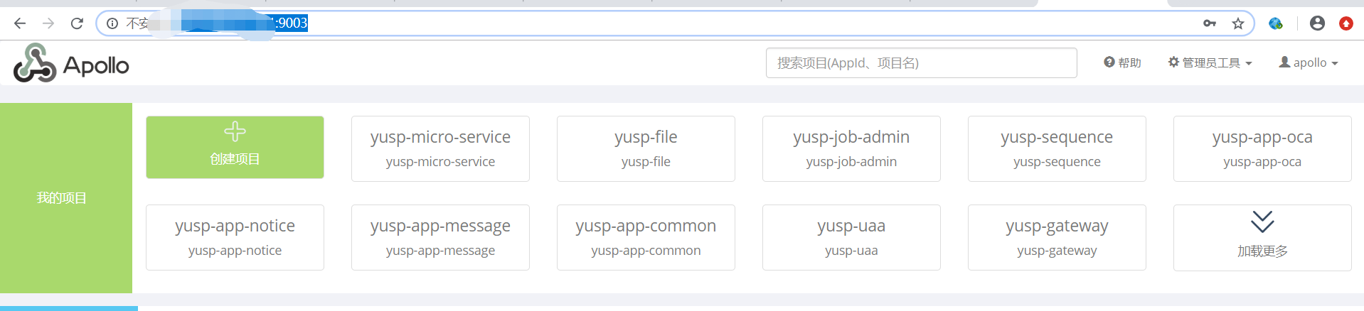Image resolution: width=1364 pixels, height=311 pixels.
Task: Focus the 搜索项目 search field
Action: tap(921, 63)
